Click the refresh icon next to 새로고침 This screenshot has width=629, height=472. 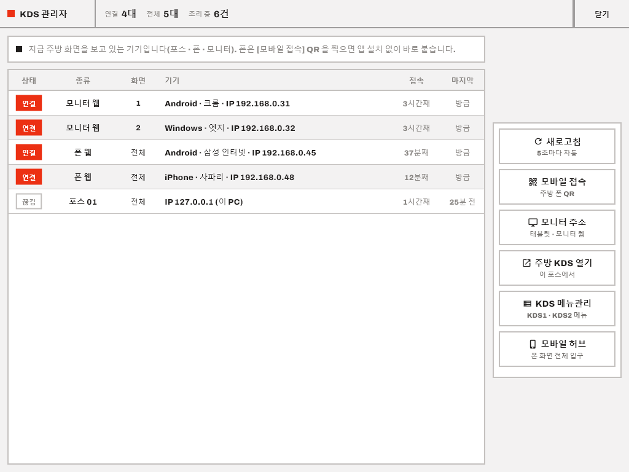538,141
